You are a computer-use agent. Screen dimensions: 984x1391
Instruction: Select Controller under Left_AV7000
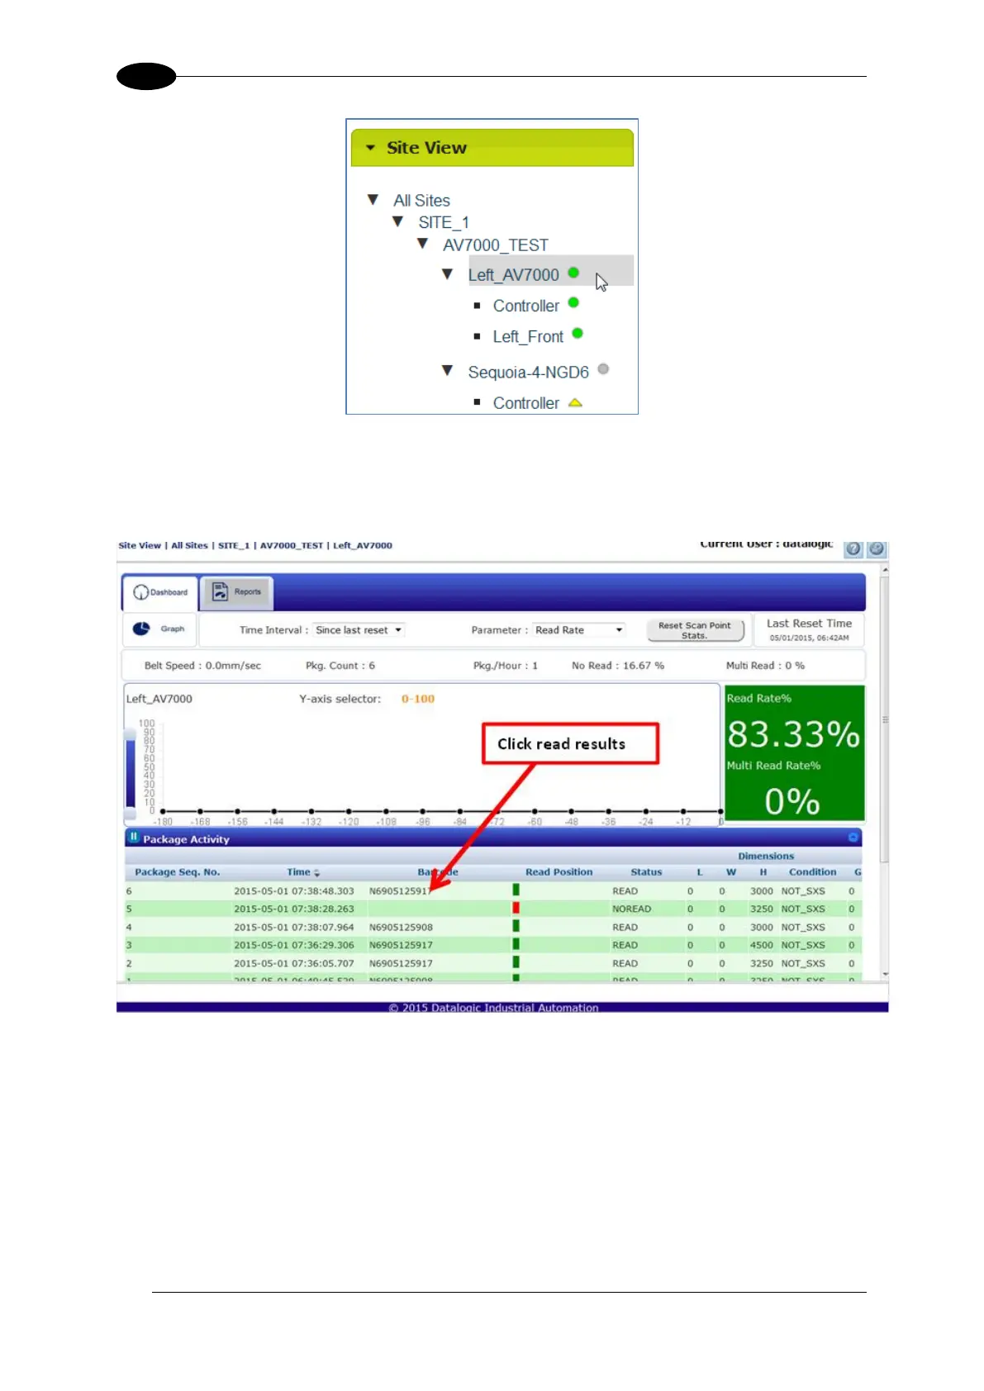coord(525,306)
